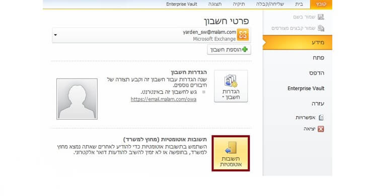Click the orange Microsoft Exchange account icon

click(x=243, y=35)
